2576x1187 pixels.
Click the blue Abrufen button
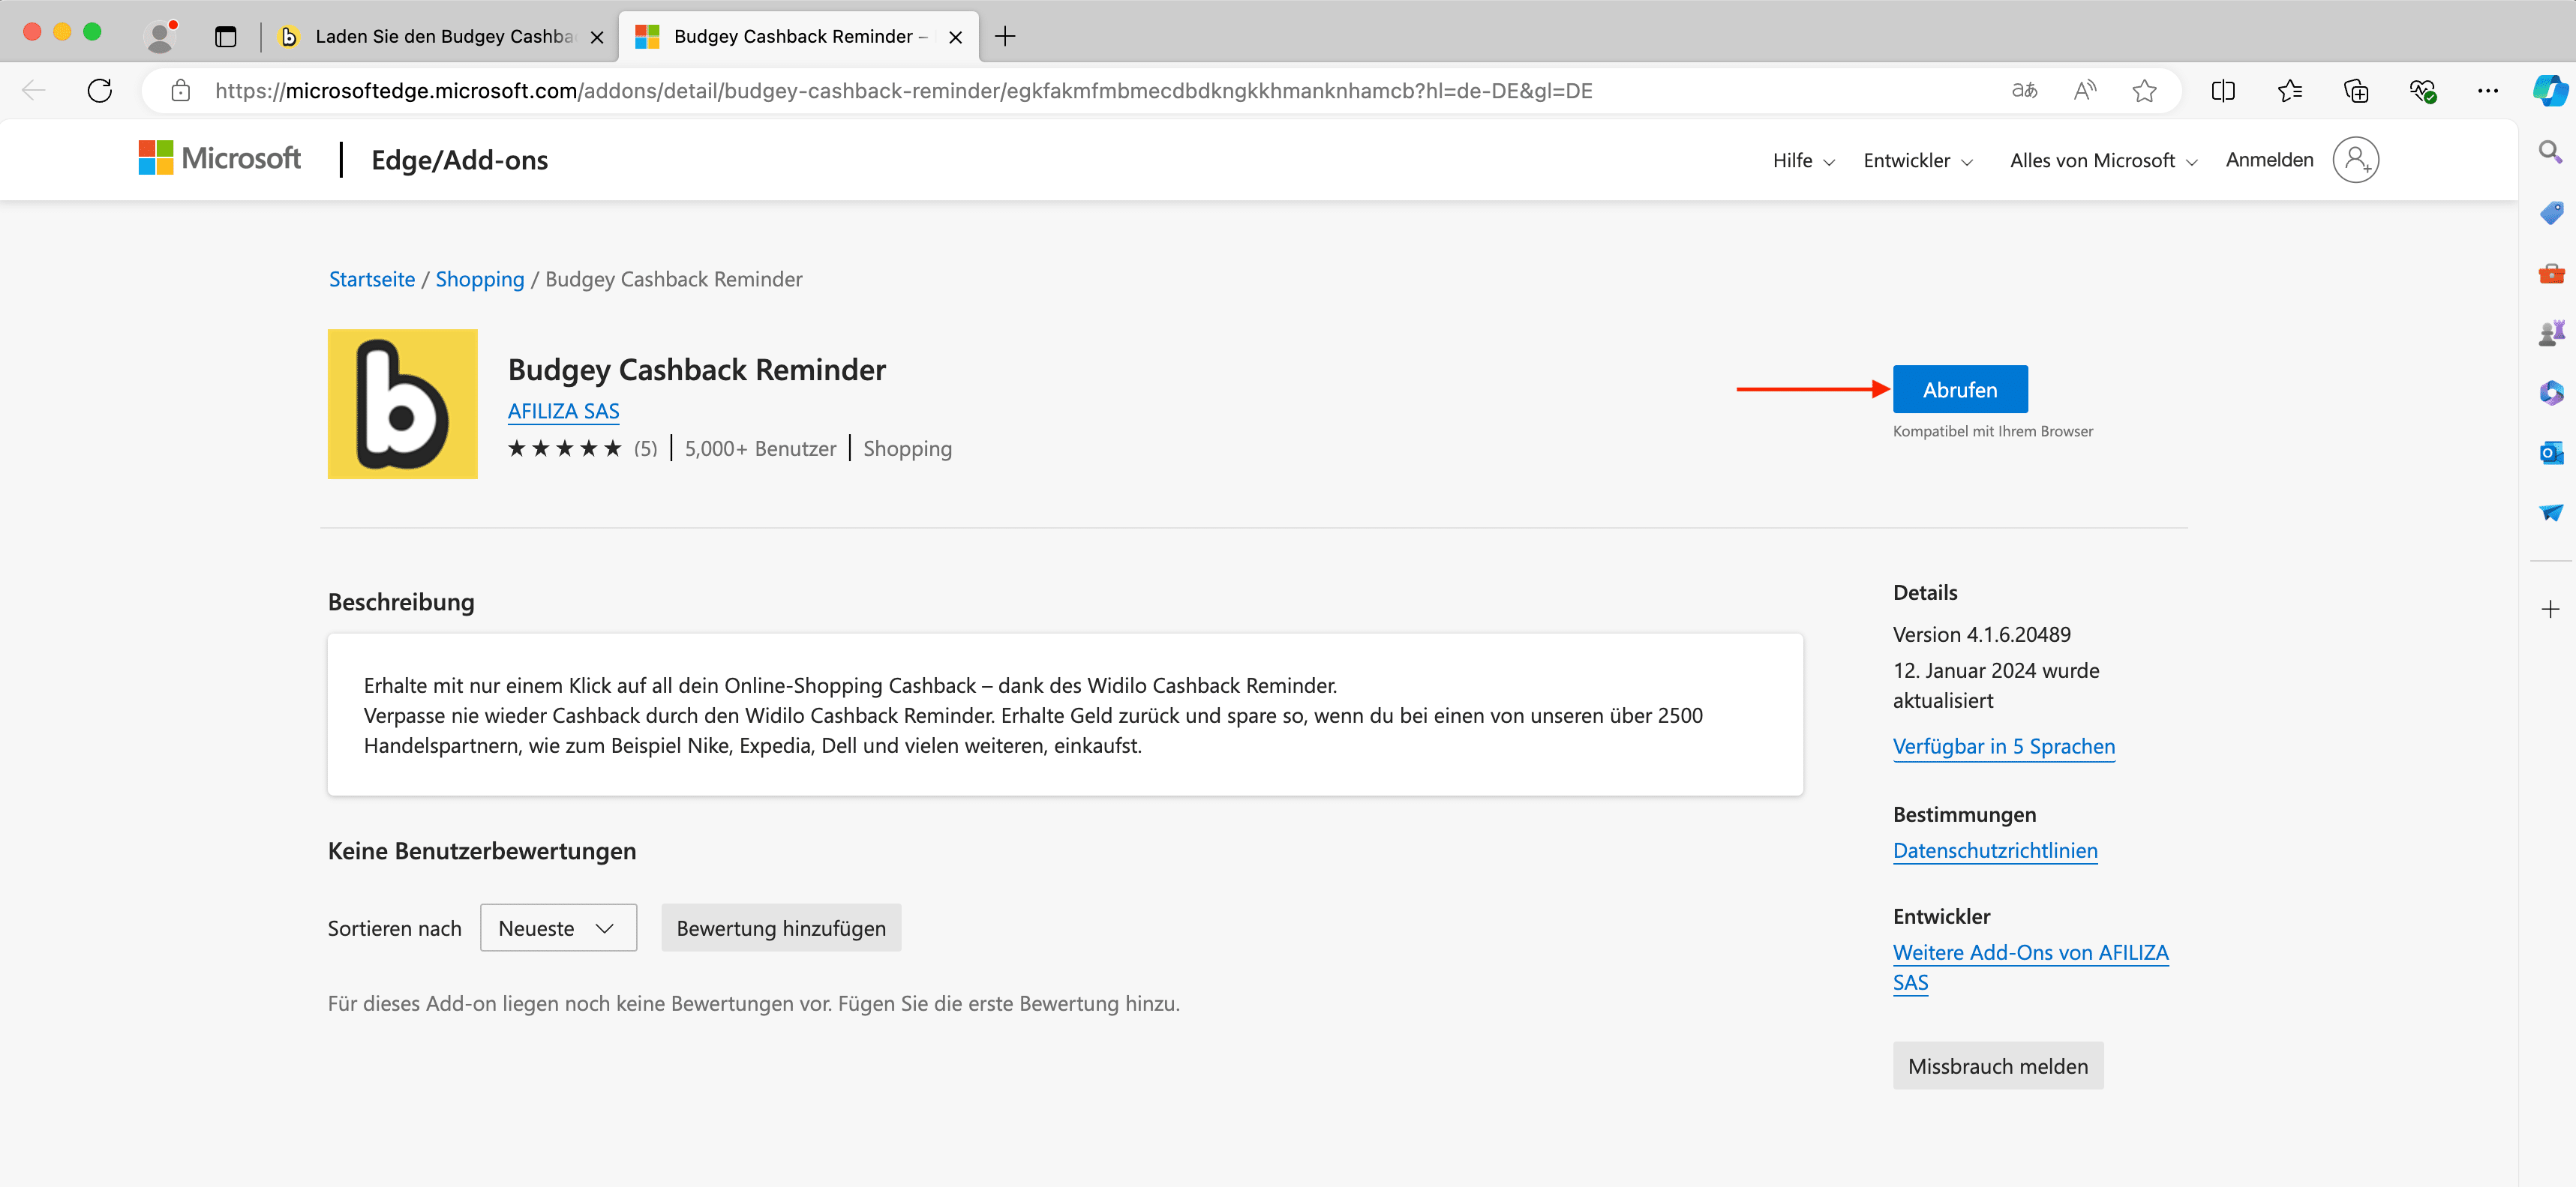point(1959,390)
